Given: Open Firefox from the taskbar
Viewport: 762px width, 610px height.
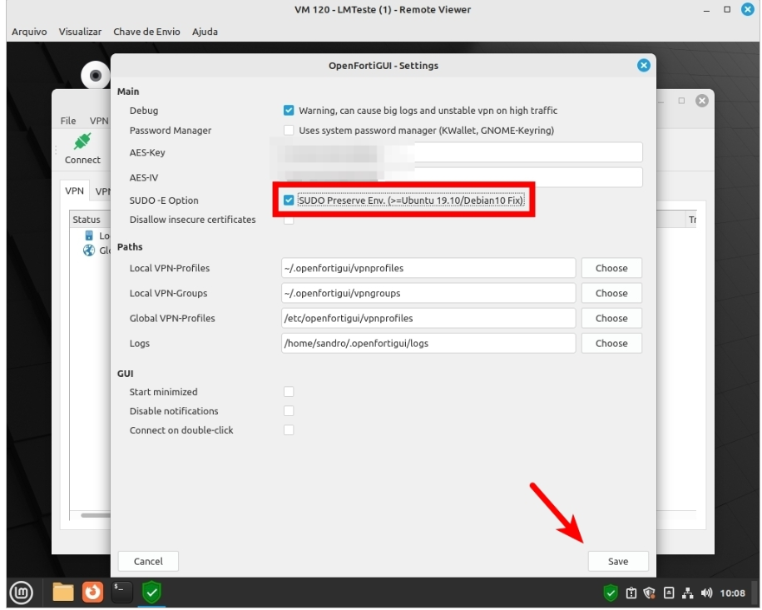Looking at the screenshot, I should [92, 593].
